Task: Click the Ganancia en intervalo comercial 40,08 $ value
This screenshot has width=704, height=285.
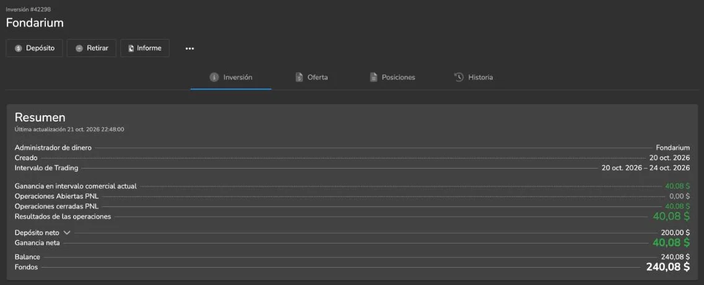Action: point(677,186)
